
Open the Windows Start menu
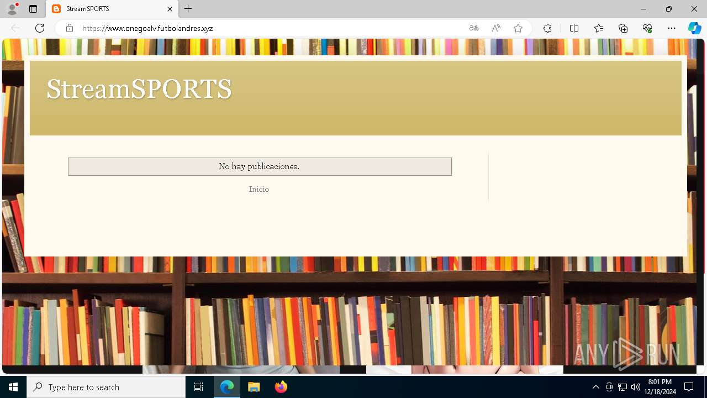point(13,387)
